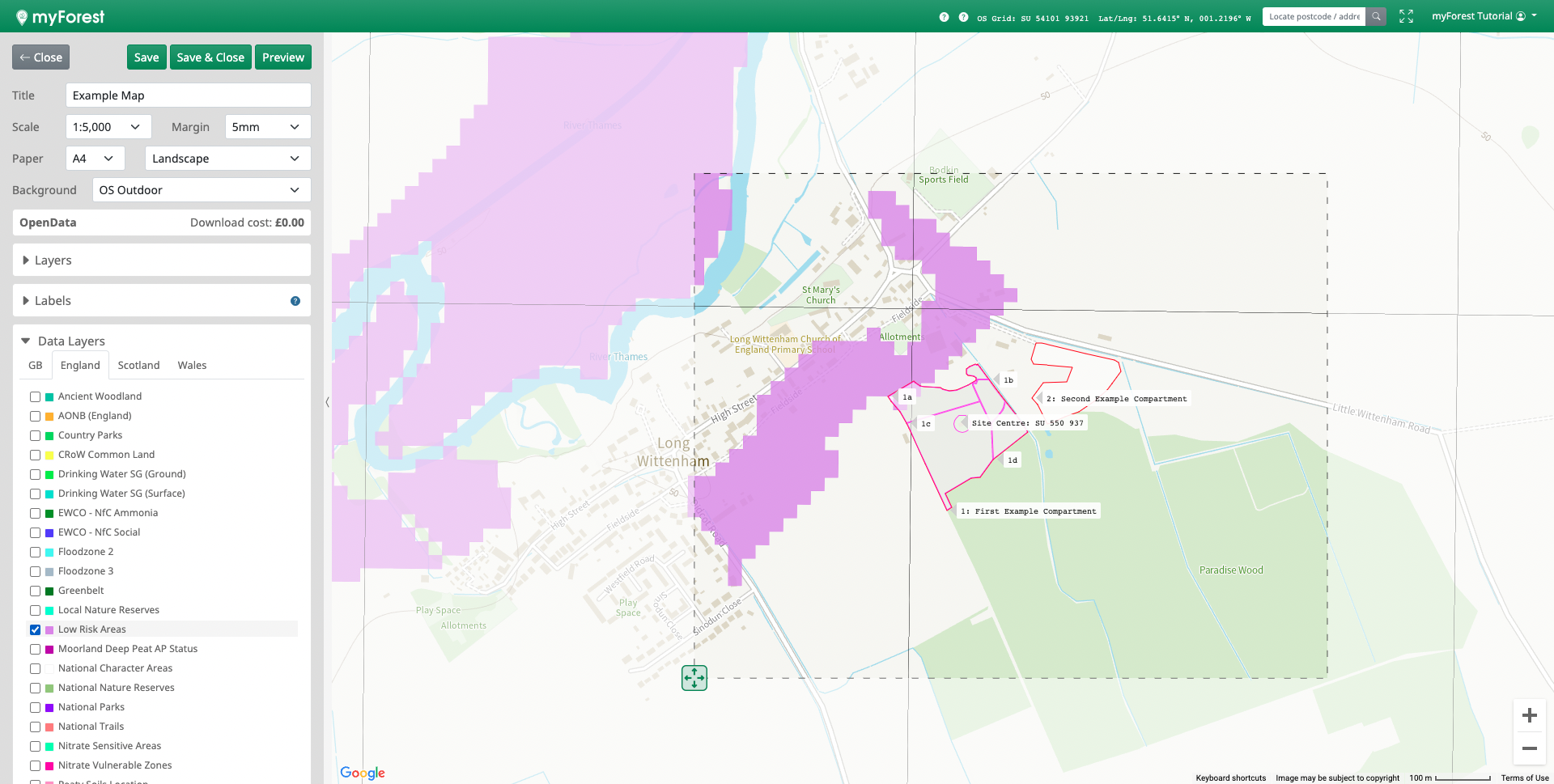The image size is (1554, 784).
Task: Uncheck the Low Risk Areas layer
Action: (35, 629)
